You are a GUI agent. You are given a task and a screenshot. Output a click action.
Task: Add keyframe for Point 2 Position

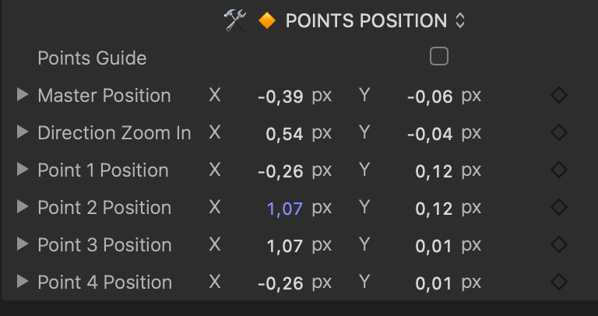click(x=558, y=208)
